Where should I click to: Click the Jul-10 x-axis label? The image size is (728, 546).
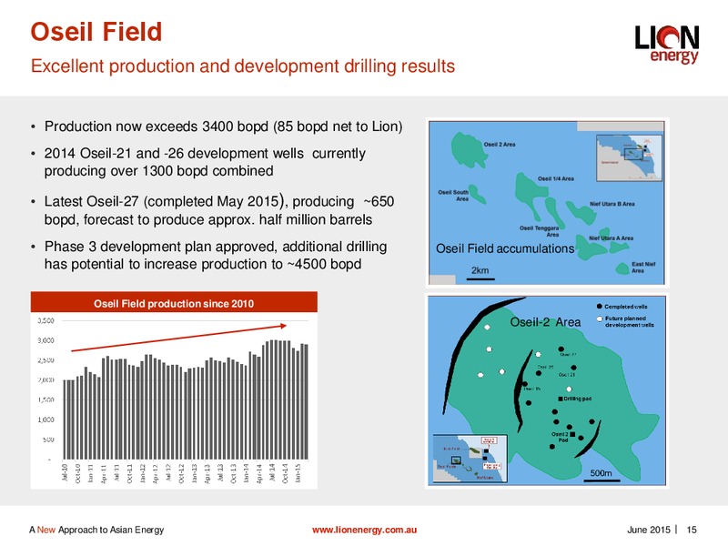[65, 472]
